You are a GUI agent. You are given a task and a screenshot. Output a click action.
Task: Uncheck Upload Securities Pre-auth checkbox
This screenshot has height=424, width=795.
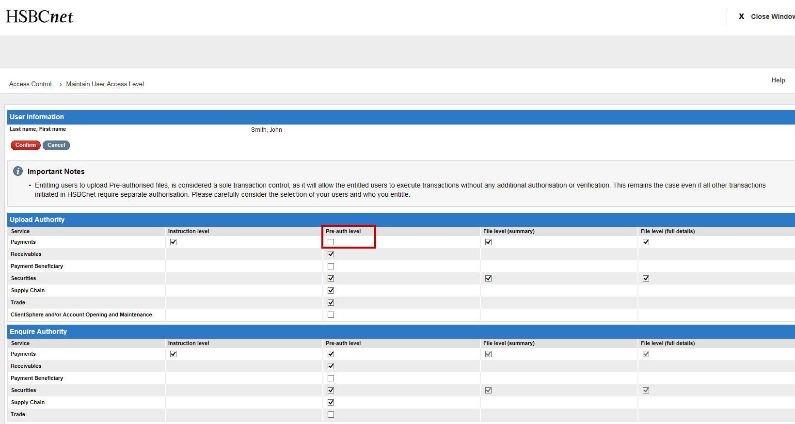click(331, 278)
